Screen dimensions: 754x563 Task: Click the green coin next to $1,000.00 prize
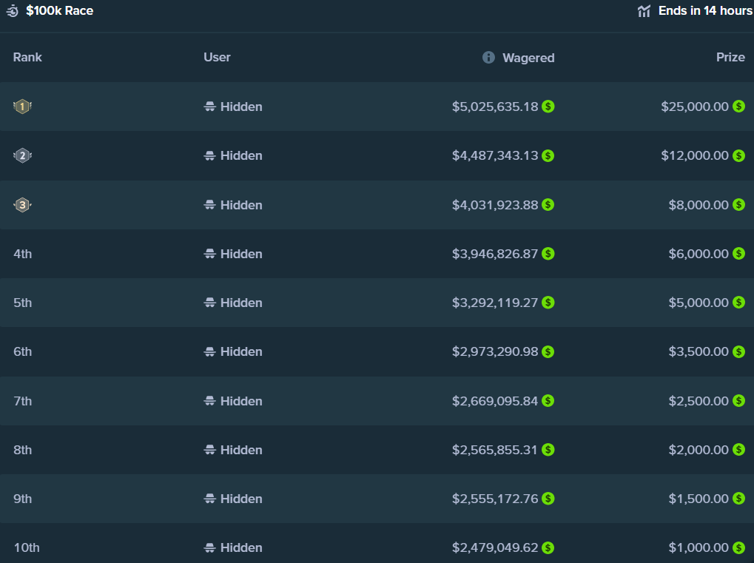click(x=738, y=547)
